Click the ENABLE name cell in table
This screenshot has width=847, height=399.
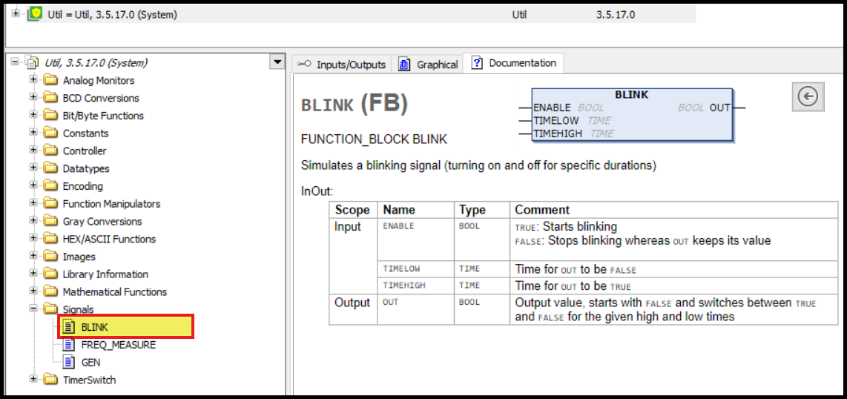[415, 240]
